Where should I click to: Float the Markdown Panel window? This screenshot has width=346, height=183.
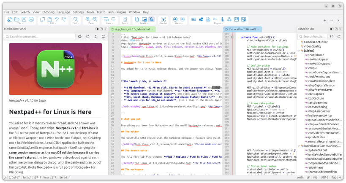[101, 29]
